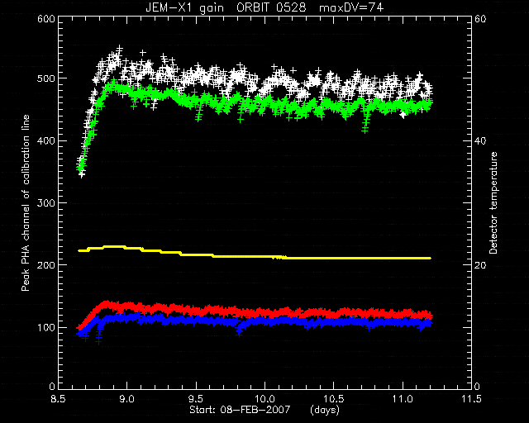Click the green dip outlier near day 10.7

365,127
